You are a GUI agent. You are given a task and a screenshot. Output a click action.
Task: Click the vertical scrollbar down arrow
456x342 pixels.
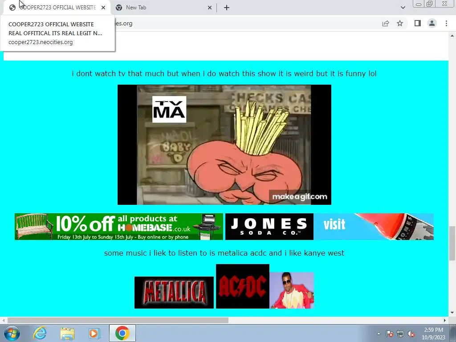click(x=452, y=313)
